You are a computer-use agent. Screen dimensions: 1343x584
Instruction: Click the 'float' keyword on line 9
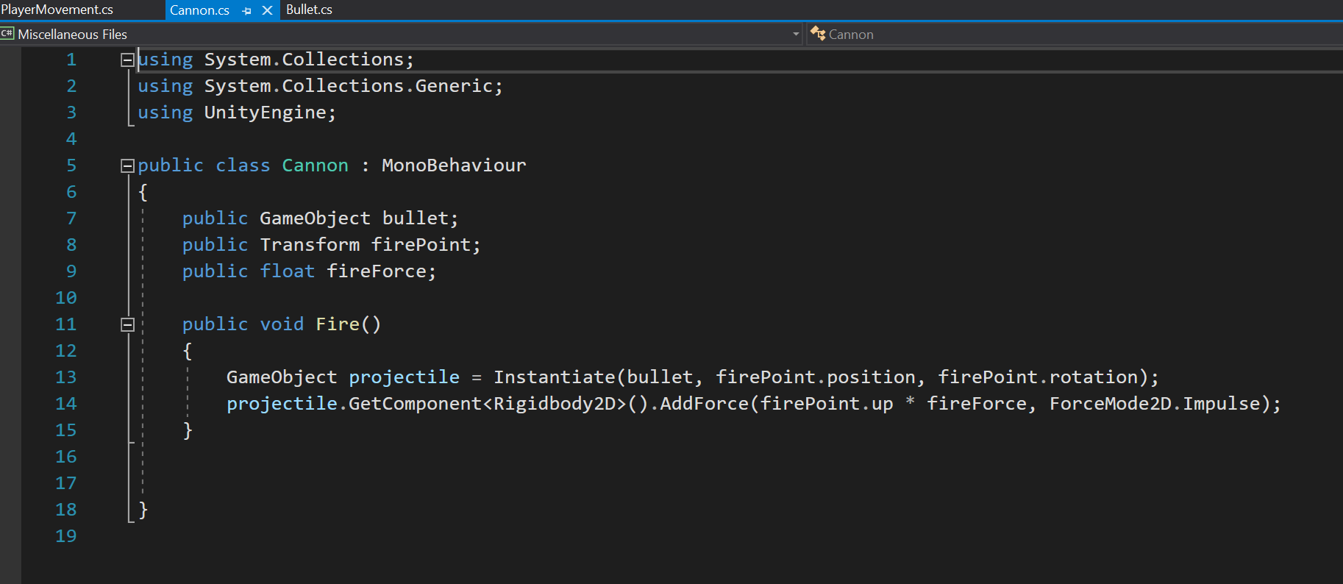click(287, 271)
